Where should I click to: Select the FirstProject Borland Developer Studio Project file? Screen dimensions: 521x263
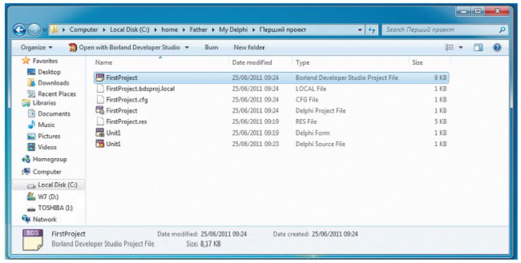coord(271,78)
